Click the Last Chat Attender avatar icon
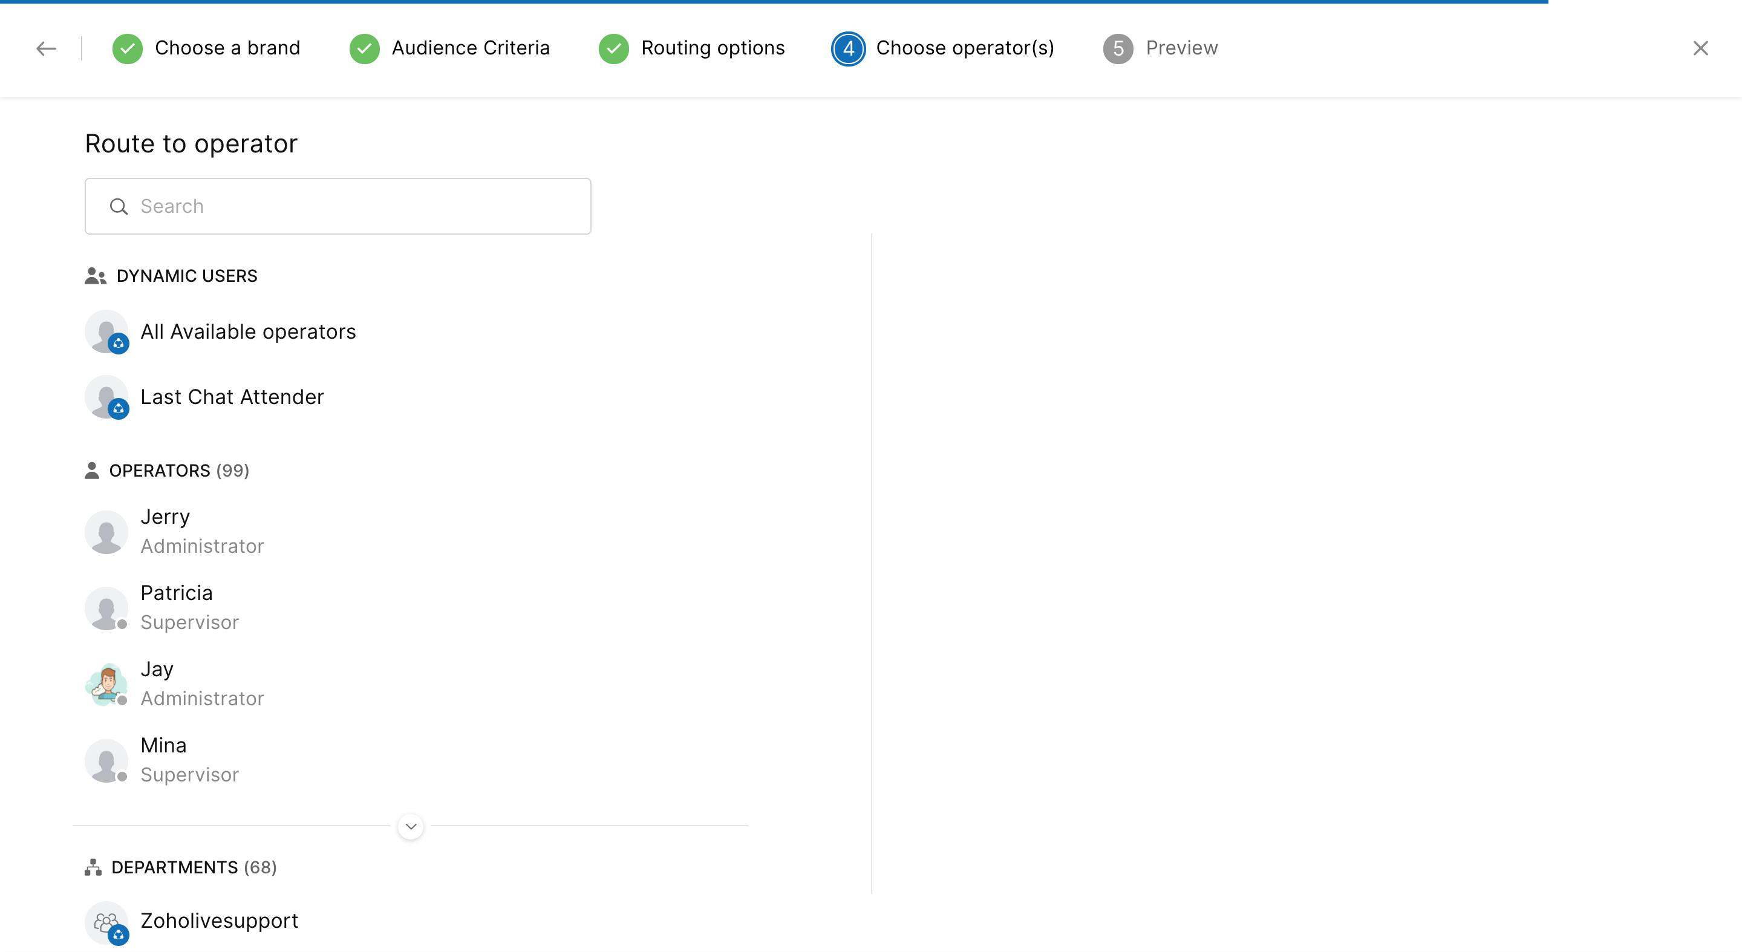1742x952 pixels. 106,397
